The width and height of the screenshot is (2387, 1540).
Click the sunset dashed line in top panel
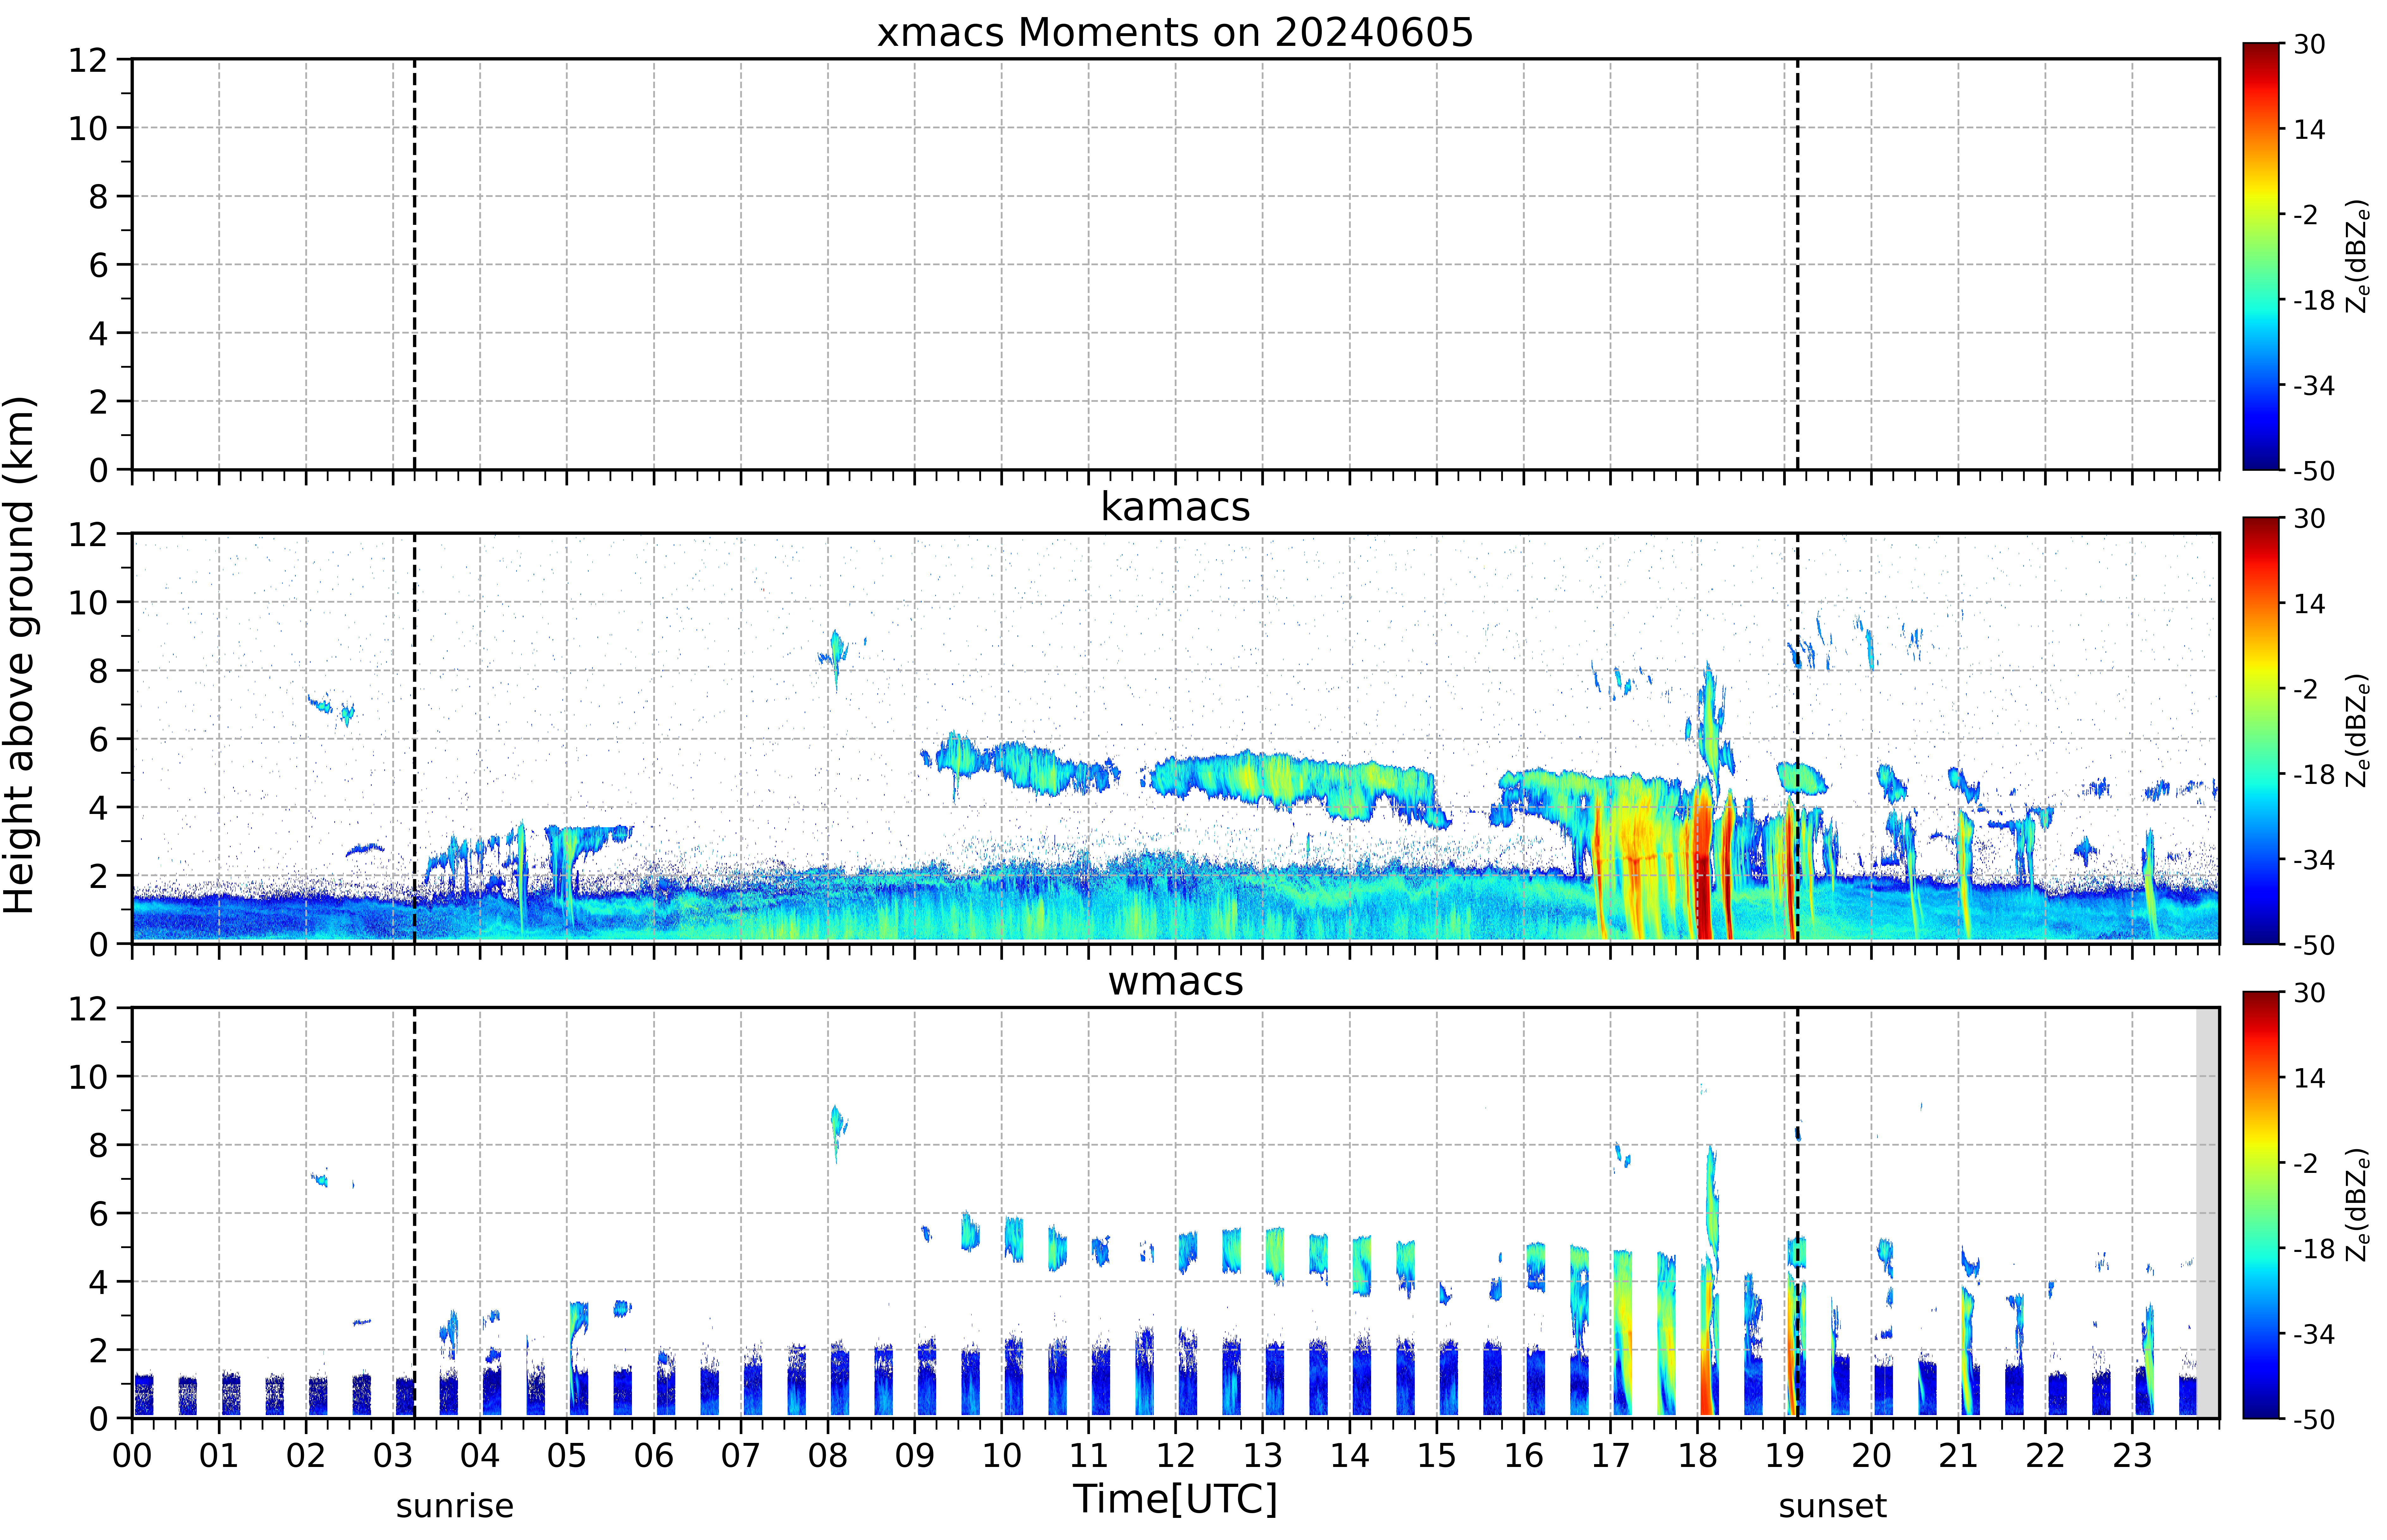(1797, 264)
